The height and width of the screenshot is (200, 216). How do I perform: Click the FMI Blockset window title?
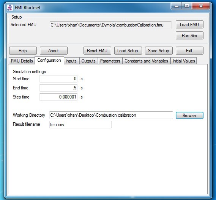(x=28, y=8)
